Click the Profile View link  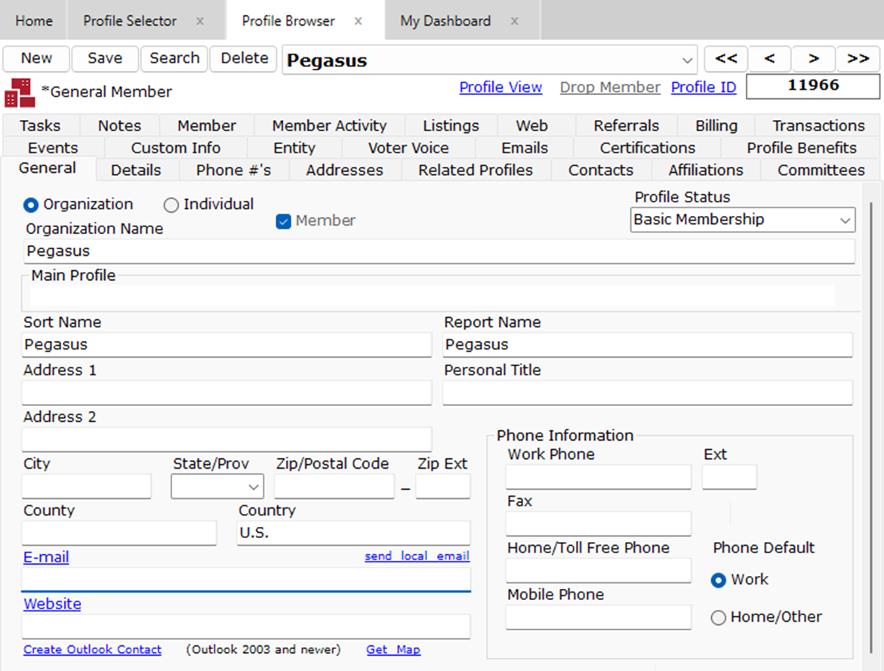coord(501,88)
